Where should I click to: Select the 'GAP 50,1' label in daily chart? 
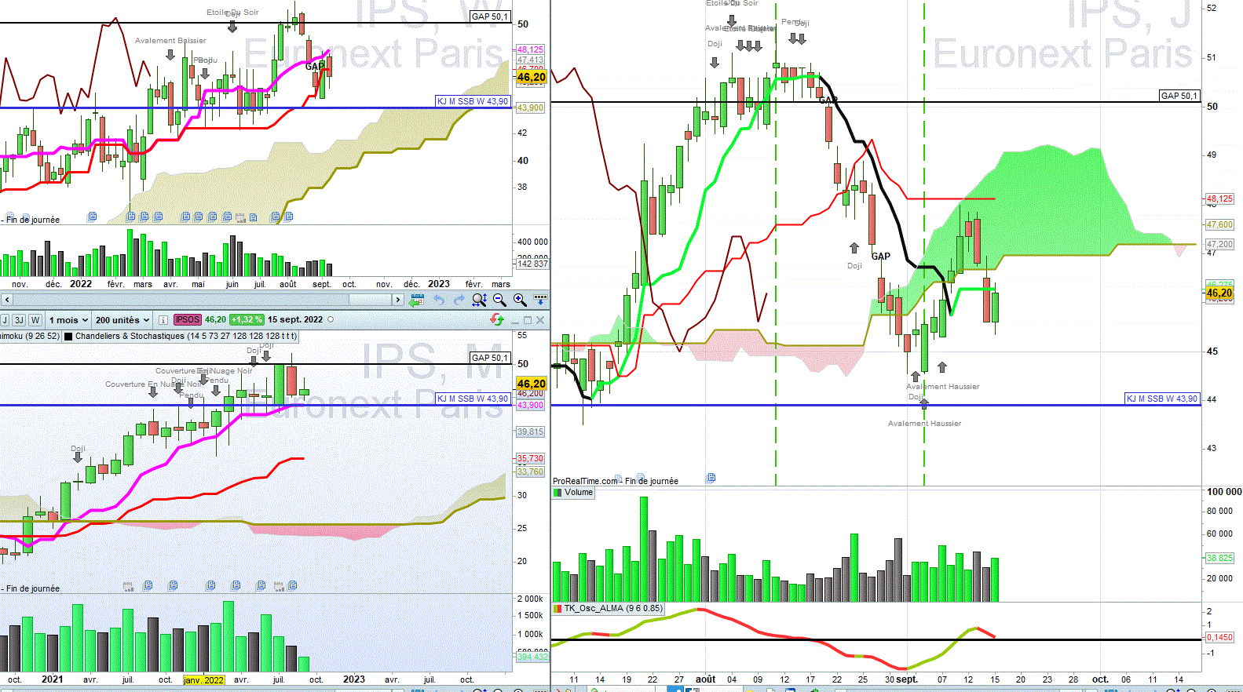point(1179,96)
